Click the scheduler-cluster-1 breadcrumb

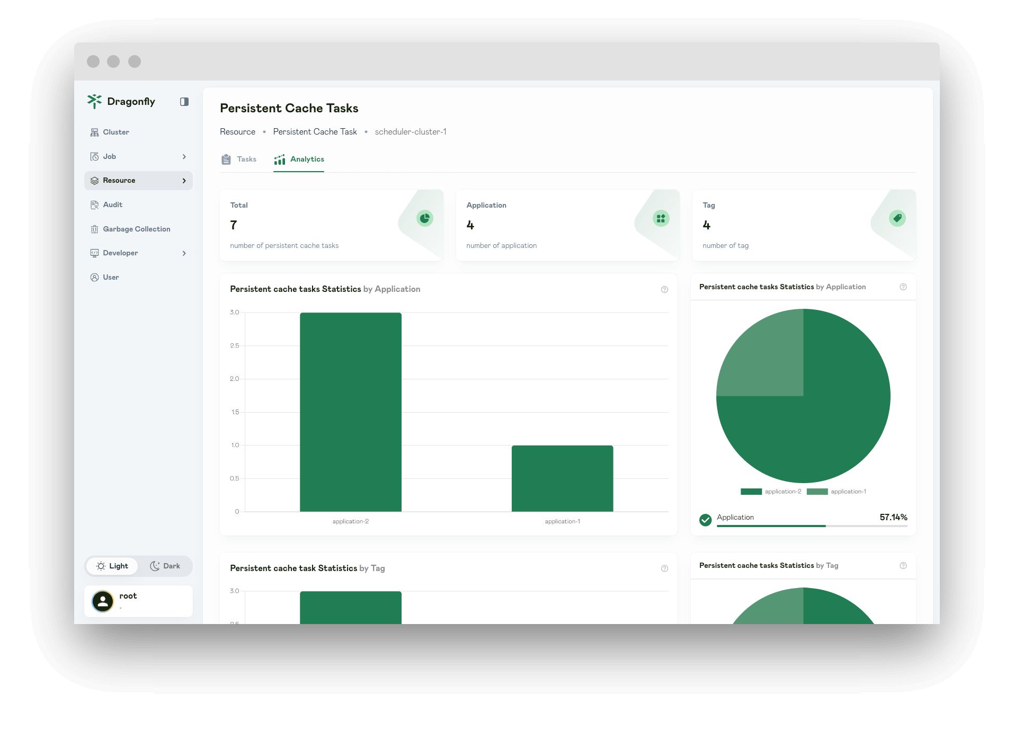(411, 131)
